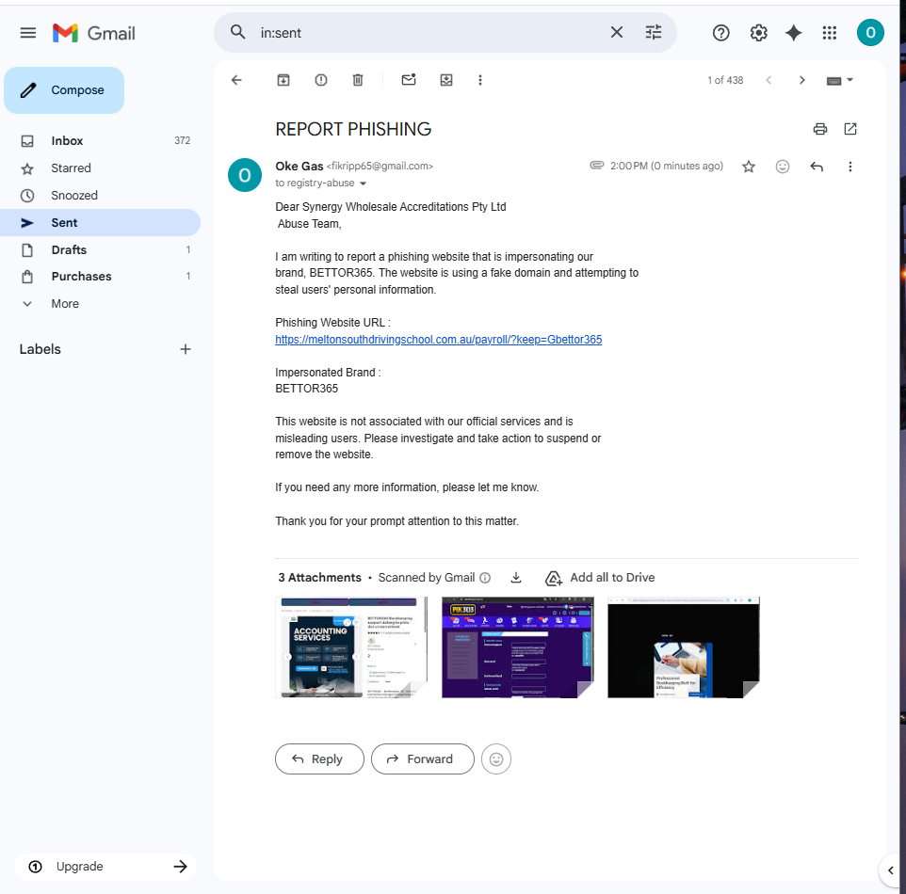The image size is (906, 894).
Task: Click the sender avatar O circle
Action: click(245, 175)
